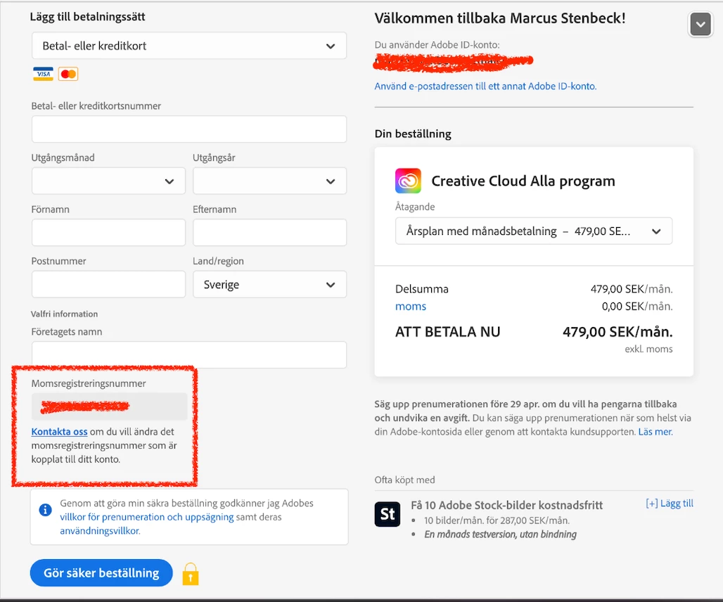Click Använd e-postadressen till ett annat Adobe ID-konto
This screenshot has width=723, height=602.
pos(485,87)
